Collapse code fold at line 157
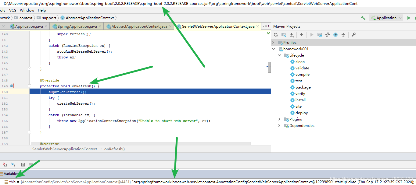This screenshot has width=416, height=185. tap(29, 132)
